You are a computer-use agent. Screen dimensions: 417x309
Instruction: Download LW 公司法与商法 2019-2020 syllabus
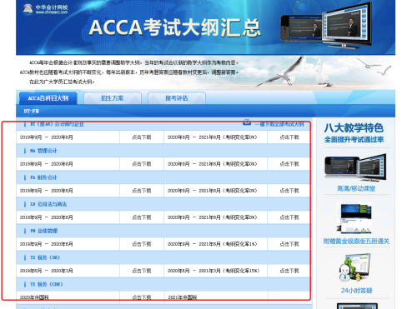click(x=142, y=217)
